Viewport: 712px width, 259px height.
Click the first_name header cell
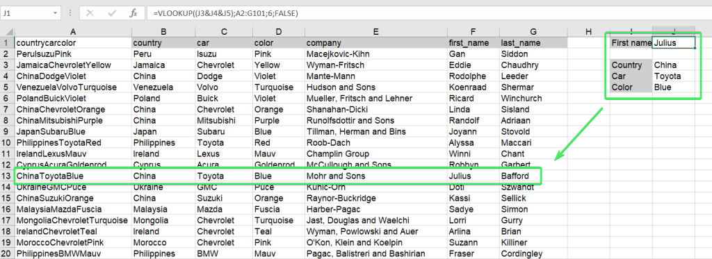tap(473, 42)
